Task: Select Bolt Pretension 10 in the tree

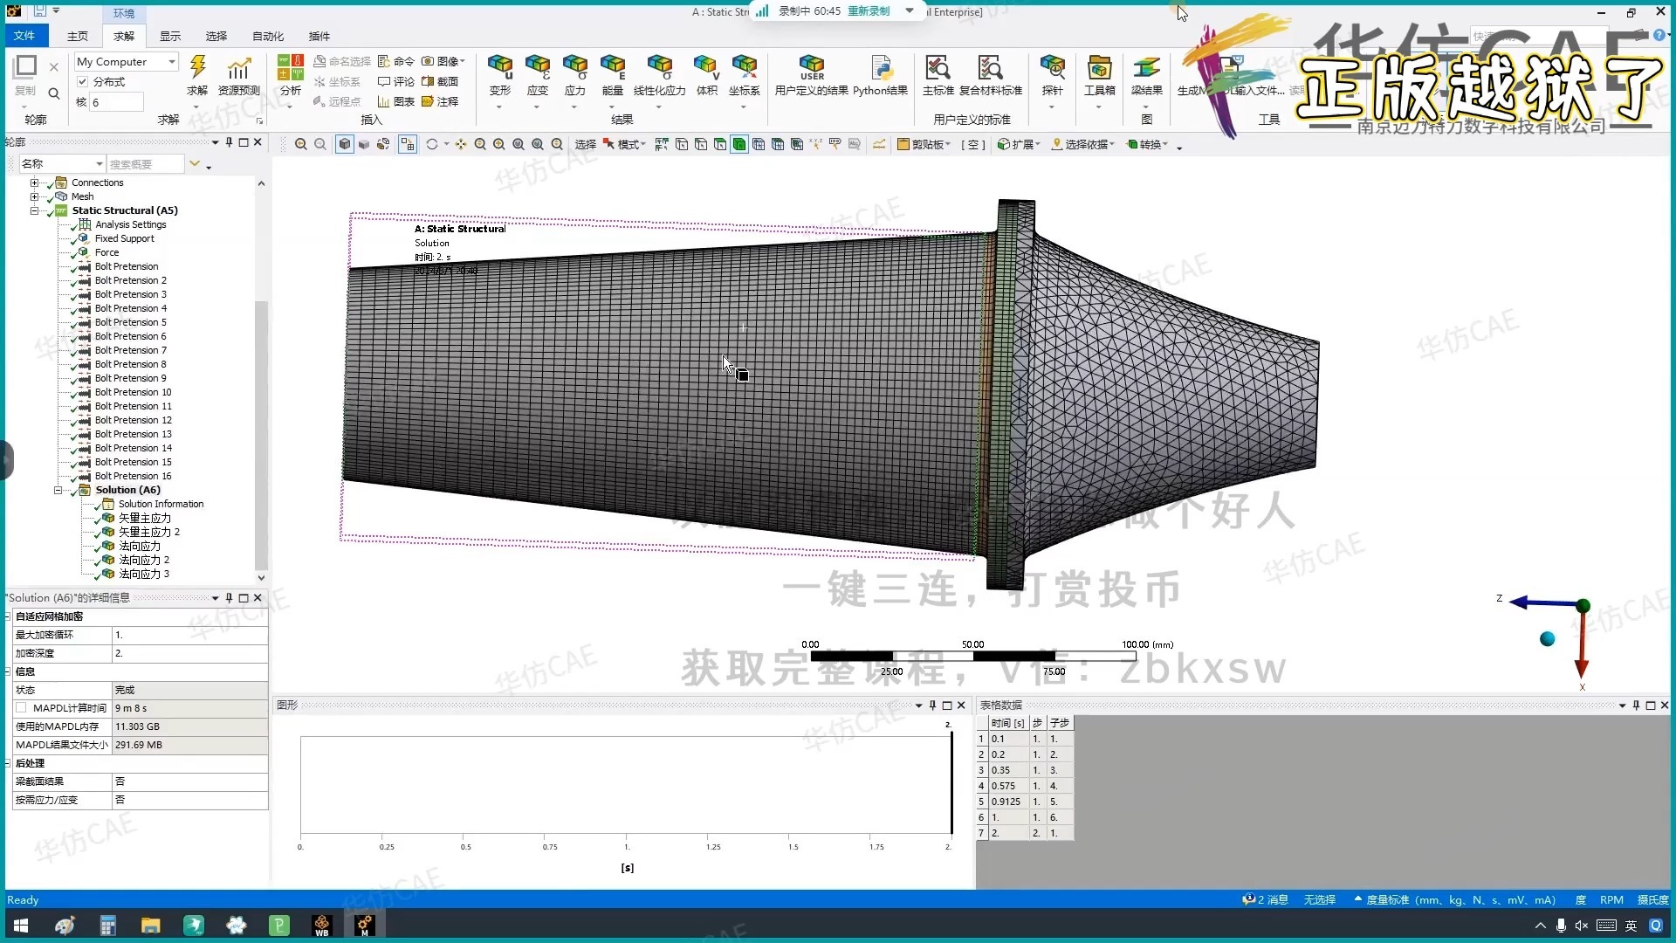Action: (x=133, y=393)
